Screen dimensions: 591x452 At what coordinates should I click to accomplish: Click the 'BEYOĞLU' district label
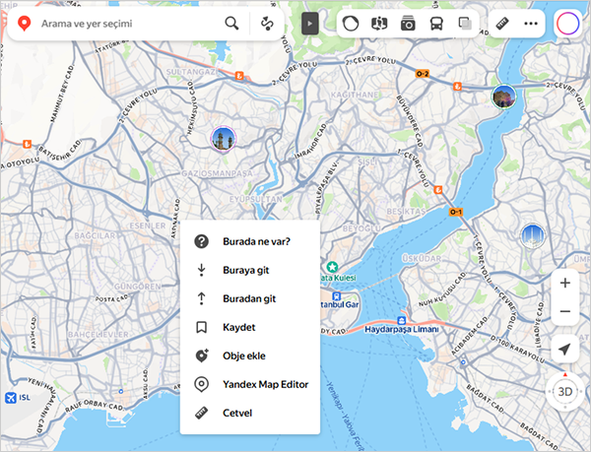(361, 228)
